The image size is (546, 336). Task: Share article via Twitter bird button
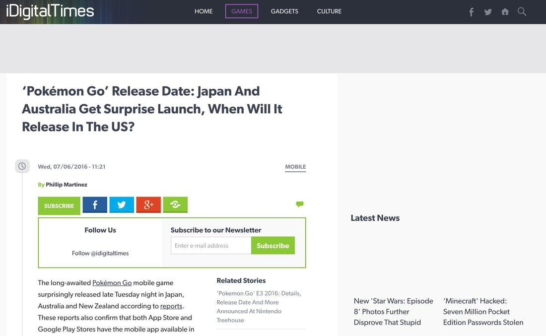[x=122, y=205]
